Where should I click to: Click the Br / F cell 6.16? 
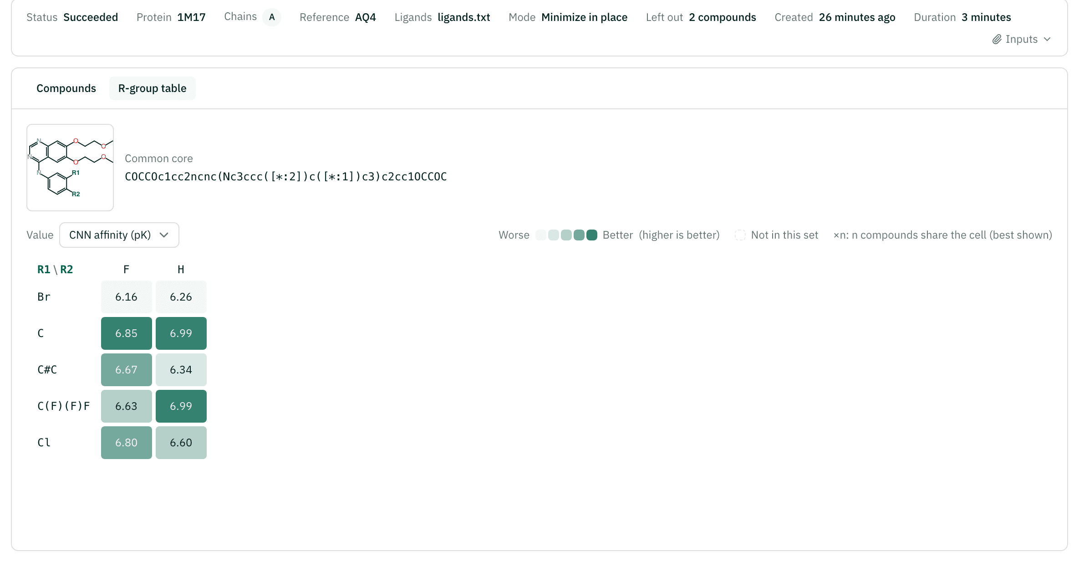[127, 297]
